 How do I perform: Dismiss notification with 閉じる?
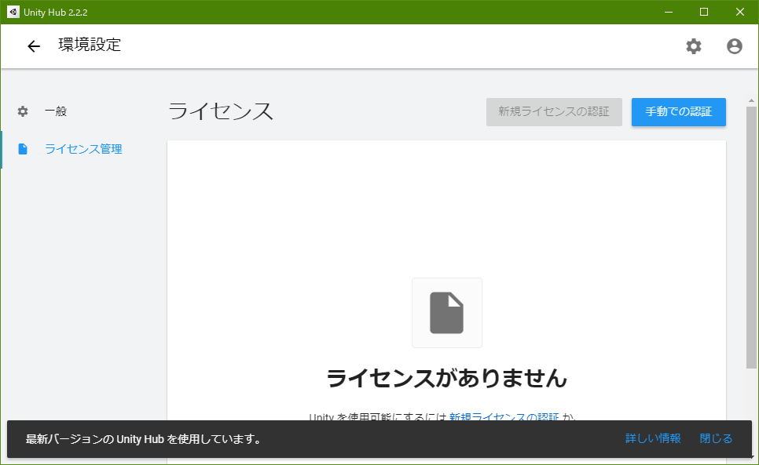[716, 438]
